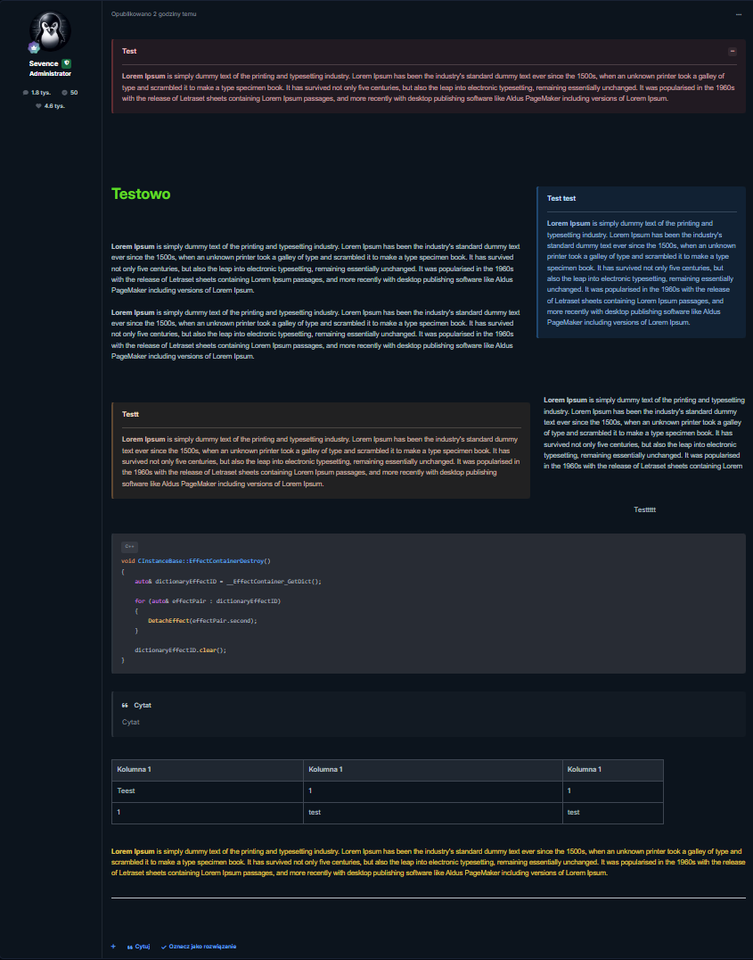Click the plus multi-quote icon
Screen dimensions: 753x960
(113, 946)
